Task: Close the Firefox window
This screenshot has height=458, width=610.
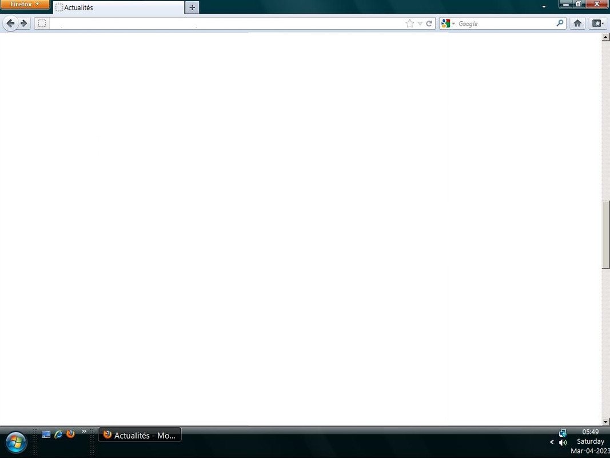Action: pos(597,4)
